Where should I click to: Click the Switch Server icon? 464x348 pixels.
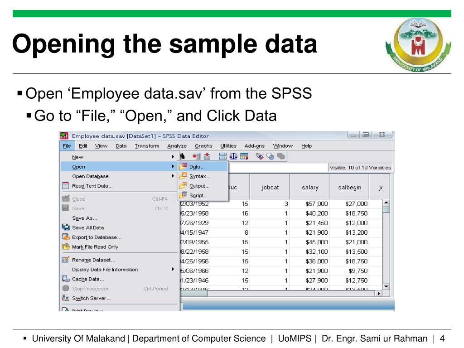[65, 298]
